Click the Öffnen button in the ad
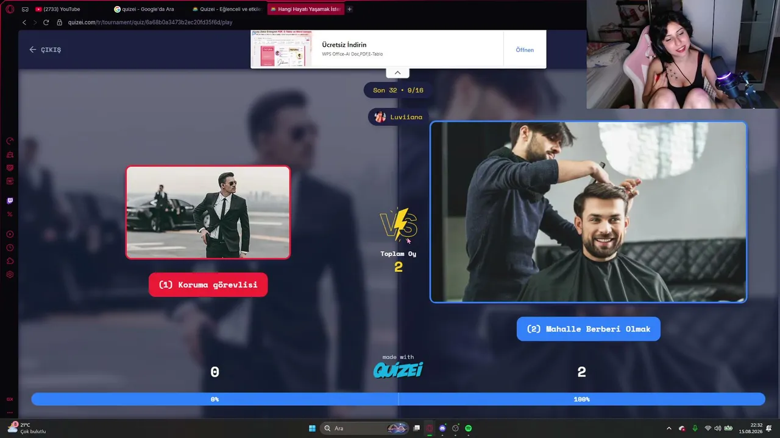 coord(525,50)
